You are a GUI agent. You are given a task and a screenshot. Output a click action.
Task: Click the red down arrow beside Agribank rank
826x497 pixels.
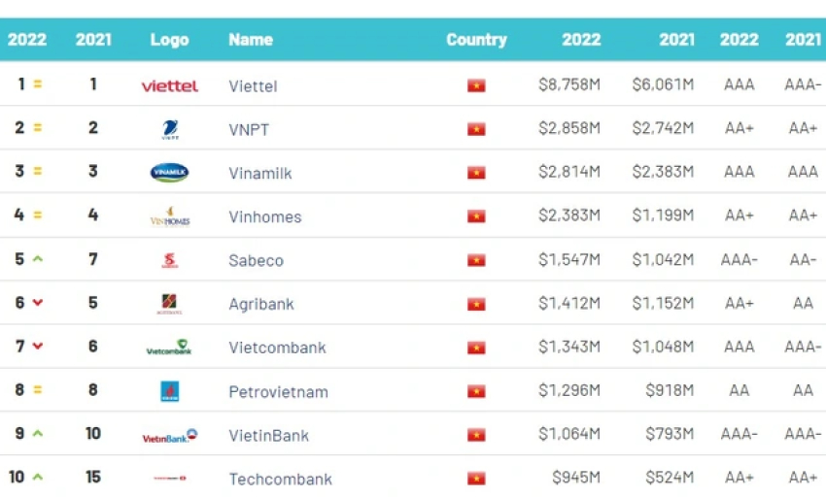(x=37, y=302)
